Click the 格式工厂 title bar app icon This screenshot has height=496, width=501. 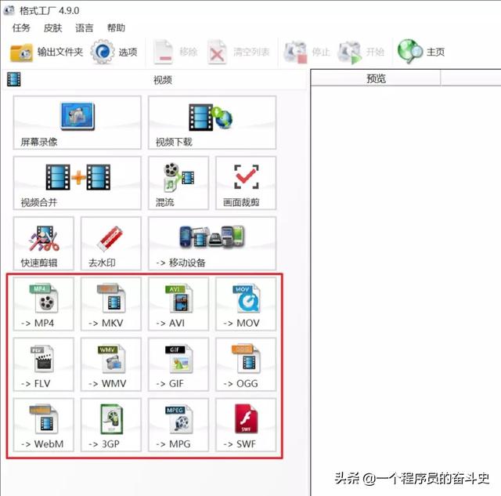(x=9, y=10)
